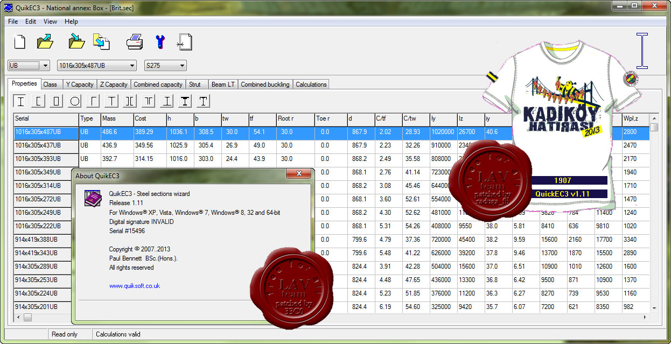Viewport: 671px width, 344px height.
Task: Click the folder icon with downward arrow
Action: pos(76,41)
